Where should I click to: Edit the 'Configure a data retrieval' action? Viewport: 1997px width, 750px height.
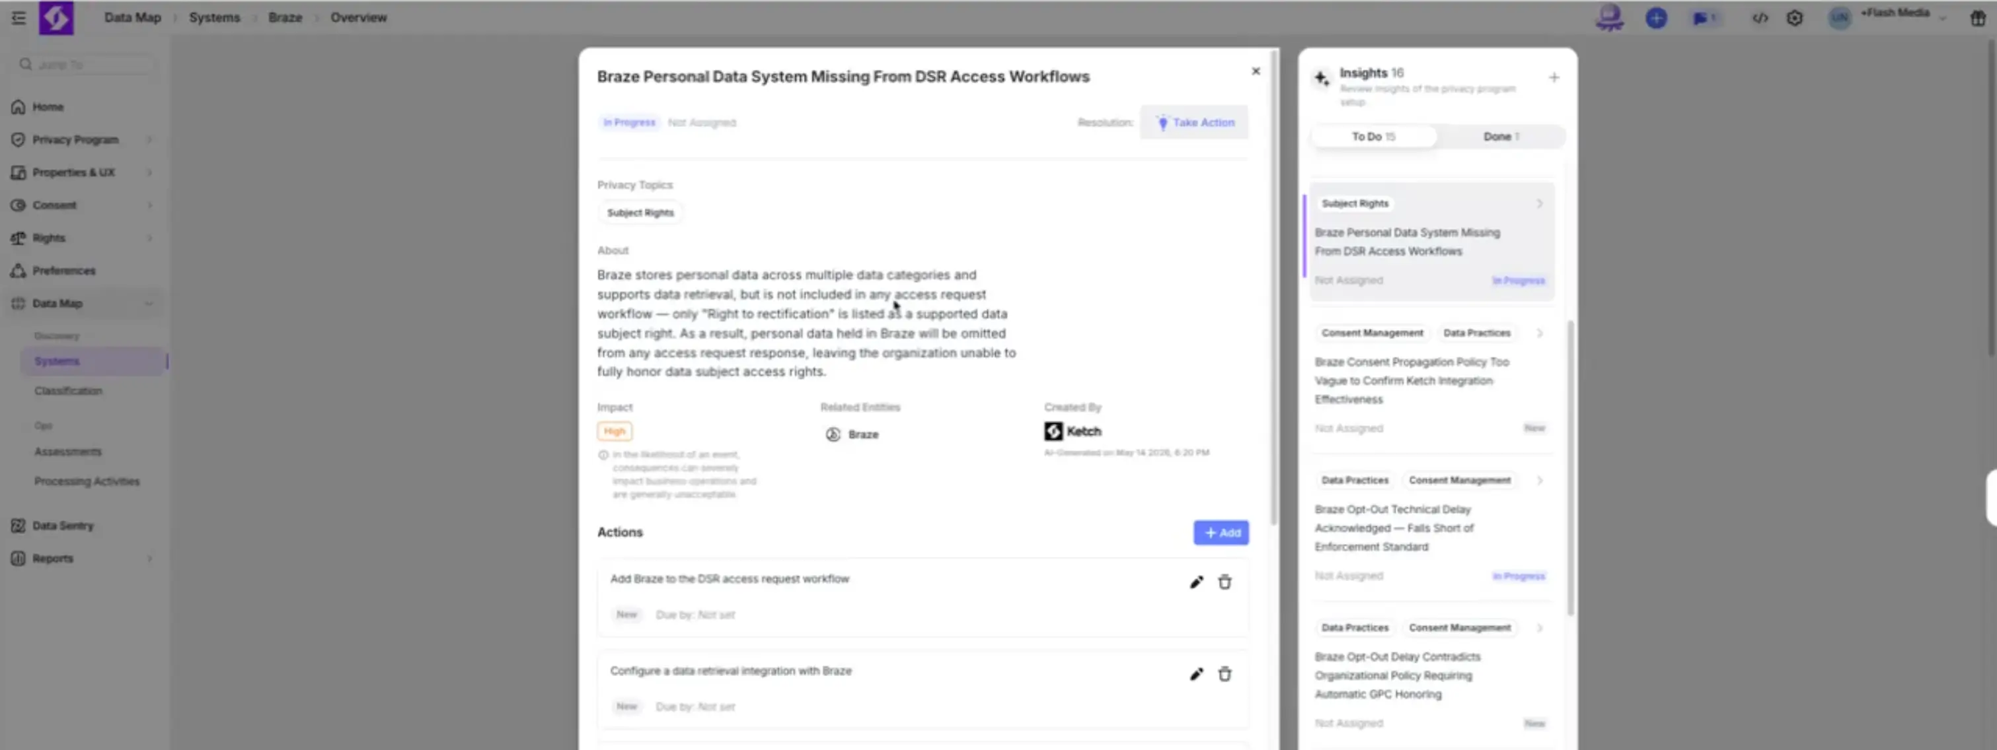pyautogui.click(x=1196, y=674)
